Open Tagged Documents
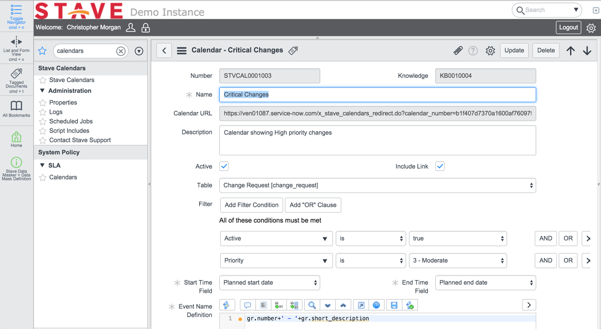The height and width of the screenshot is (329, 601). [x=16, y=80]
